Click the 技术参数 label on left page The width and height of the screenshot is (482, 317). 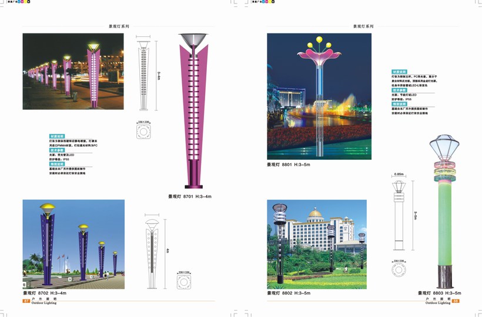point(56,150)
